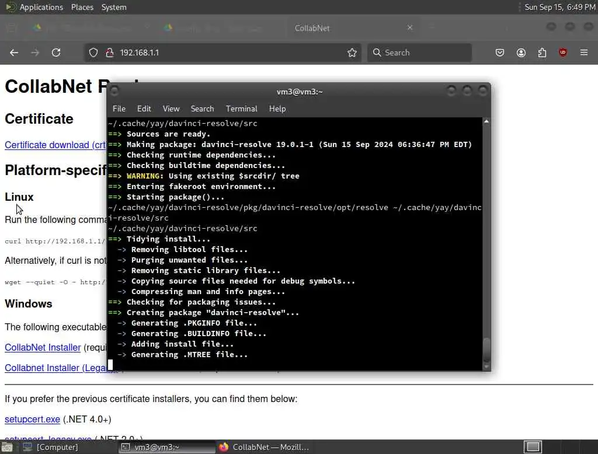Click the search magnifier icon

377,53
